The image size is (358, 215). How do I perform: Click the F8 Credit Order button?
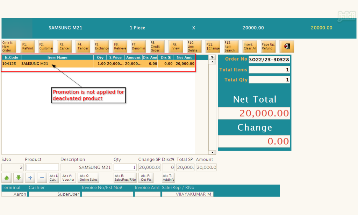[x=157, y=47]
